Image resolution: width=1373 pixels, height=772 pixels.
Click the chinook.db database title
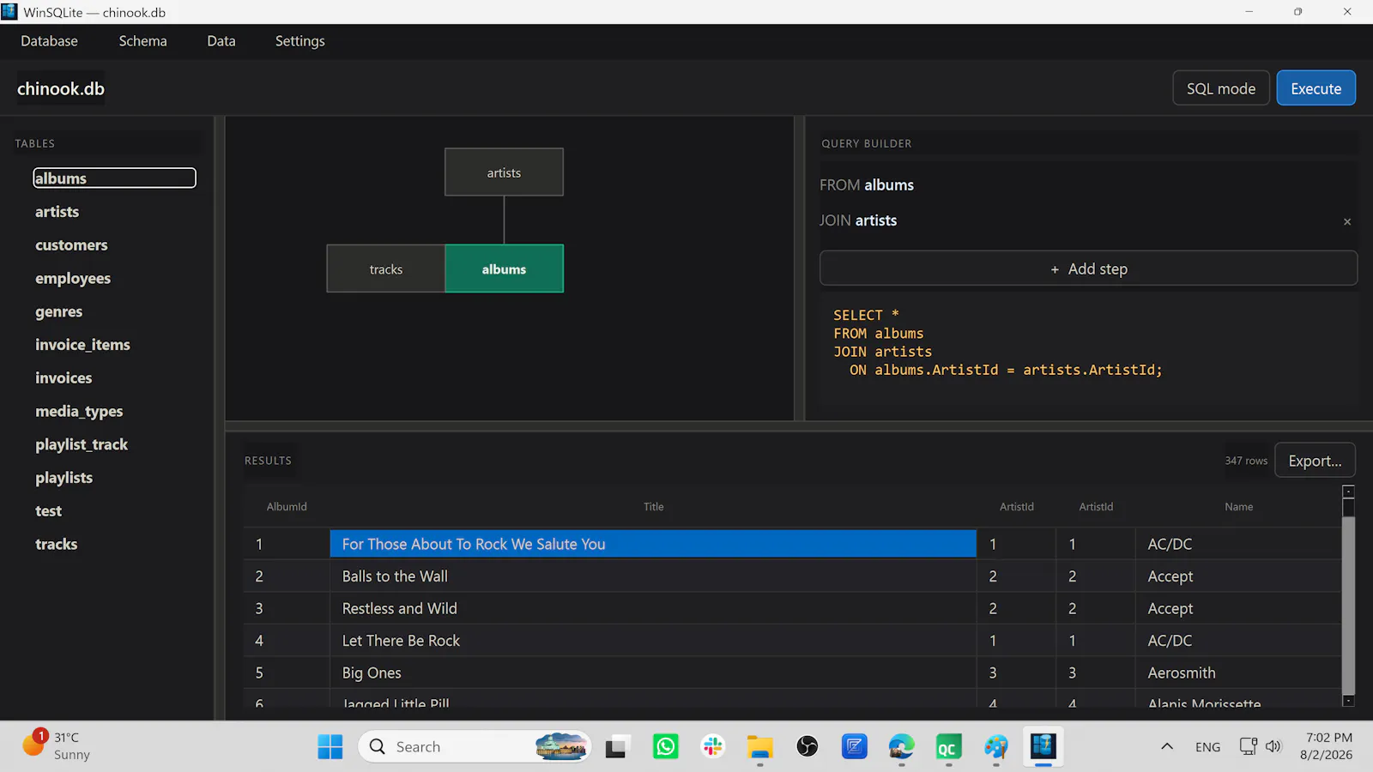click(x=61, y=88)
